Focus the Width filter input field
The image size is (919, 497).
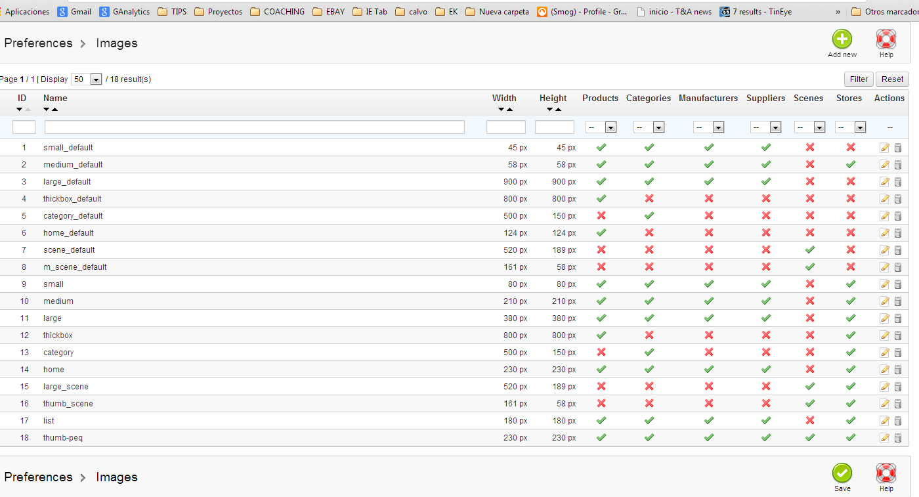click(x=506, y=127)
